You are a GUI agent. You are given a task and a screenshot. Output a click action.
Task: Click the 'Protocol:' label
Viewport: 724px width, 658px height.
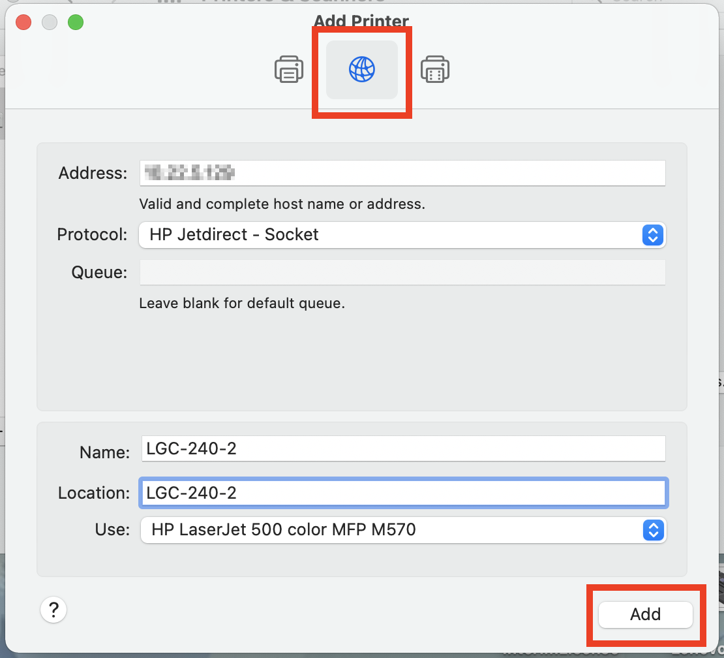[x=93, y=235]
